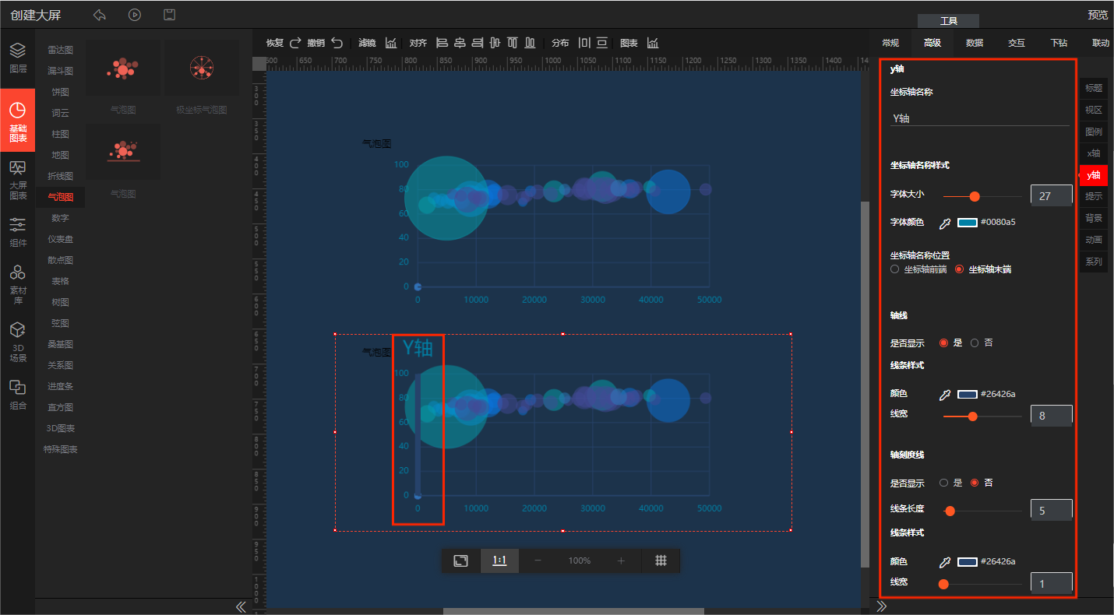Click the font size value field 27
The width and height of the screenshot is (1114, 615).
(x=1051, y=195)
